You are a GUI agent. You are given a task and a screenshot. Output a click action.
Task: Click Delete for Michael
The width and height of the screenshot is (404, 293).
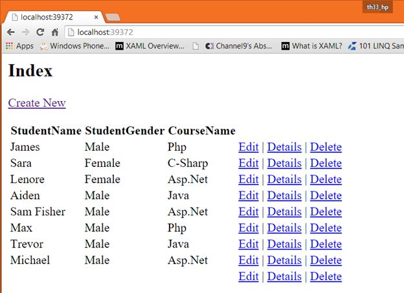click(x=326, y=261)
